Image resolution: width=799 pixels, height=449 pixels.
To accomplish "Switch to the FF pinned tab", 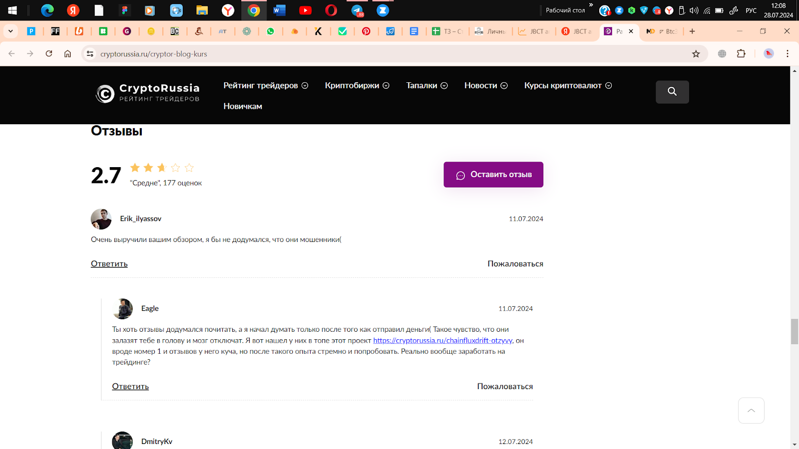I will click(x=55, y=31).
